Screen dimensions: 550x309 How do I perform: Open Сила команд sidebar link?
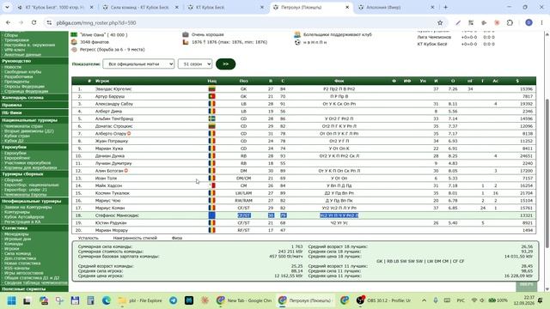click(17, 253)
